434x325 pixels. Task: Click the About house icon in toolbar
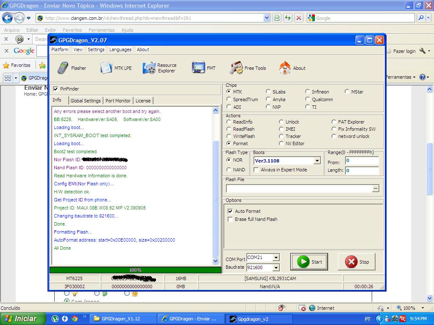tap(285, 68)
